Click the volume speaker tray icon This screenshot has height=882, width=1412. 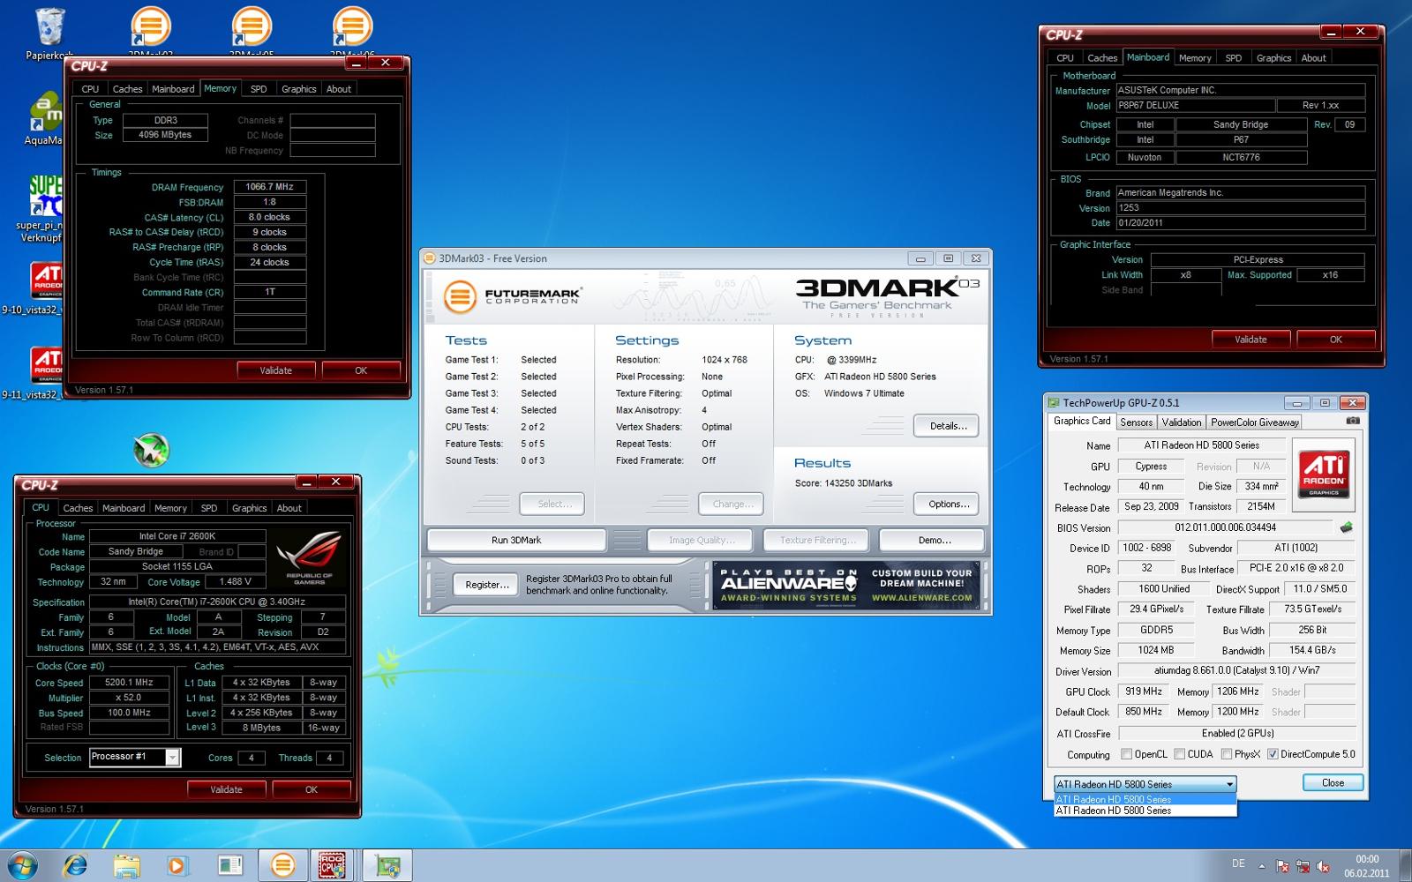pos(1323,867)
